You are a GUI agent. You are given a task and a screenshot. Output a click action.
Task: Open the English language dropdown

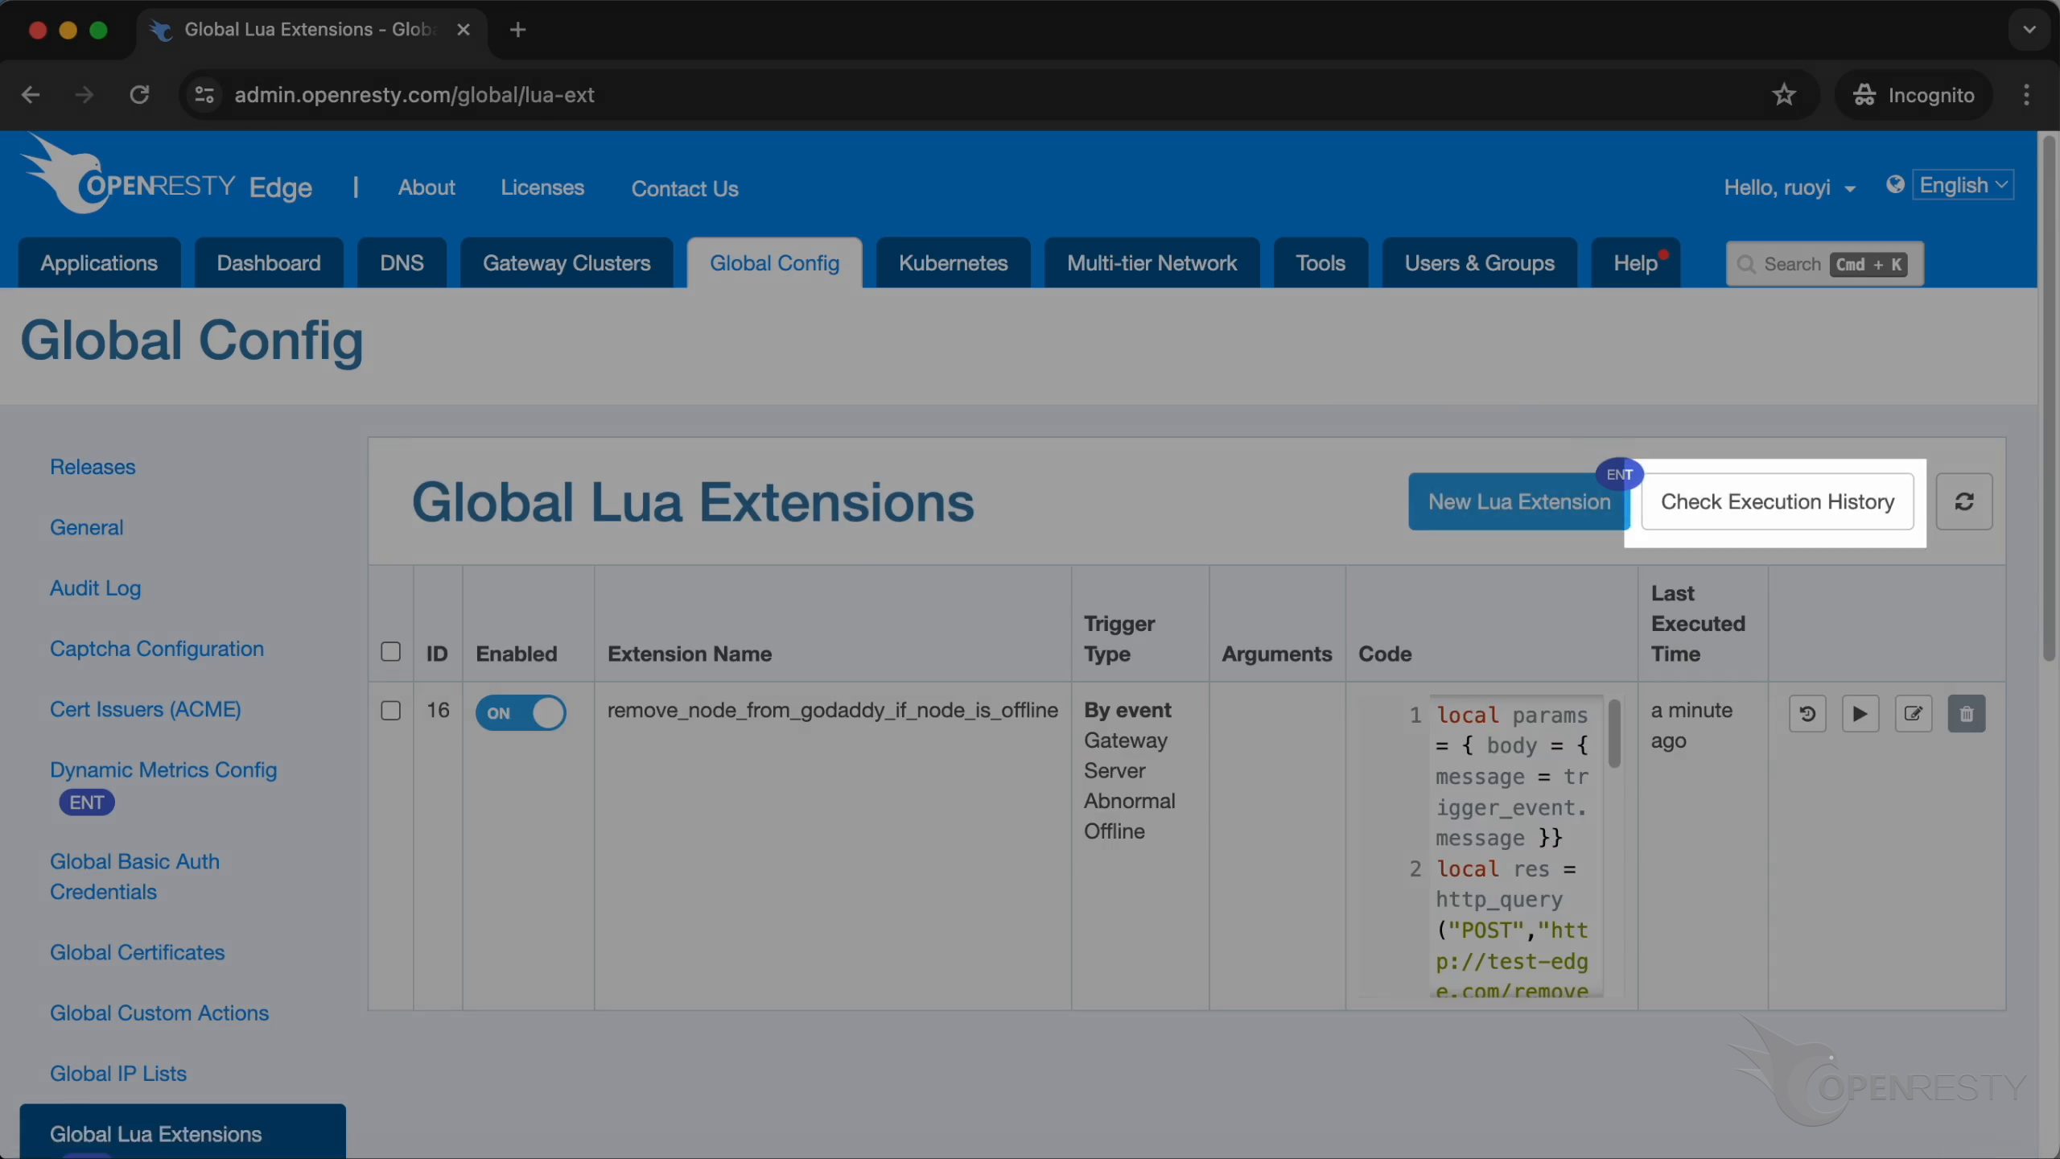point(1963,185)
